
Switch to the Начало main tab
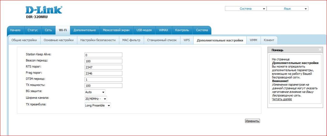pyautogui.click(x=15, y=30)
